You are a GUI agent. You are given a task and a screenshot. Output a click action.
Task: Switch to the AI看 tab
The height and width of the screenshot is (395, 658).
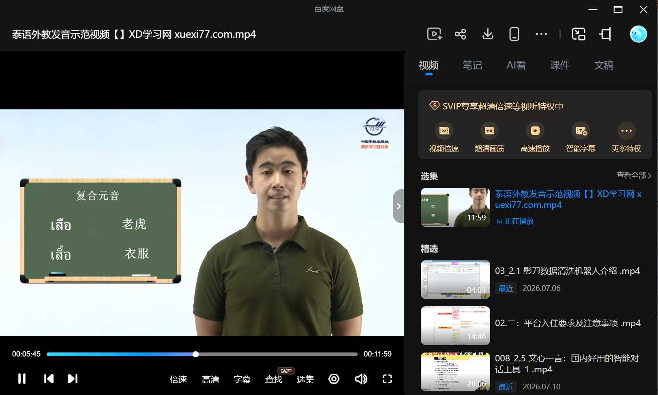click(x=516, y=65)
